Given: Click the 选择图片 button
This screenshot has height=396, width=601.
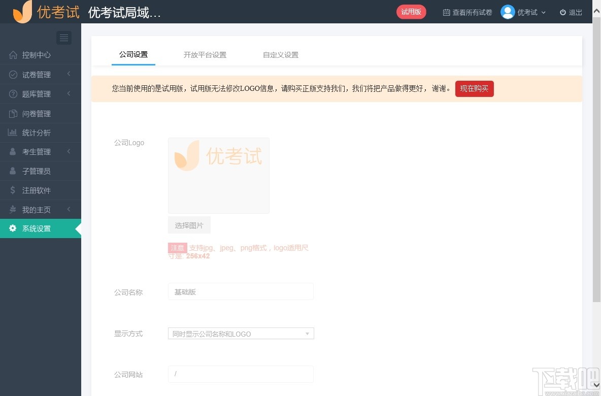Looking at the screenshot, I should (189, 225).
